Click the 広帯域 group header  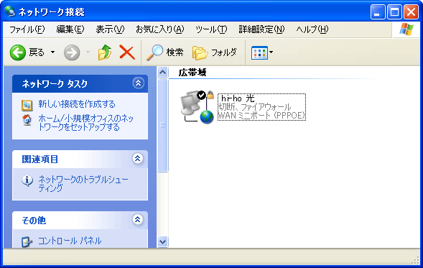[192, 73]
